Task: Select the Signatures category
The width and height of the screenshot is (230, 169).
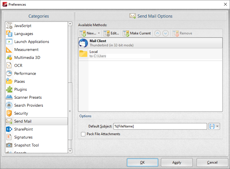Action: (37, 137)
